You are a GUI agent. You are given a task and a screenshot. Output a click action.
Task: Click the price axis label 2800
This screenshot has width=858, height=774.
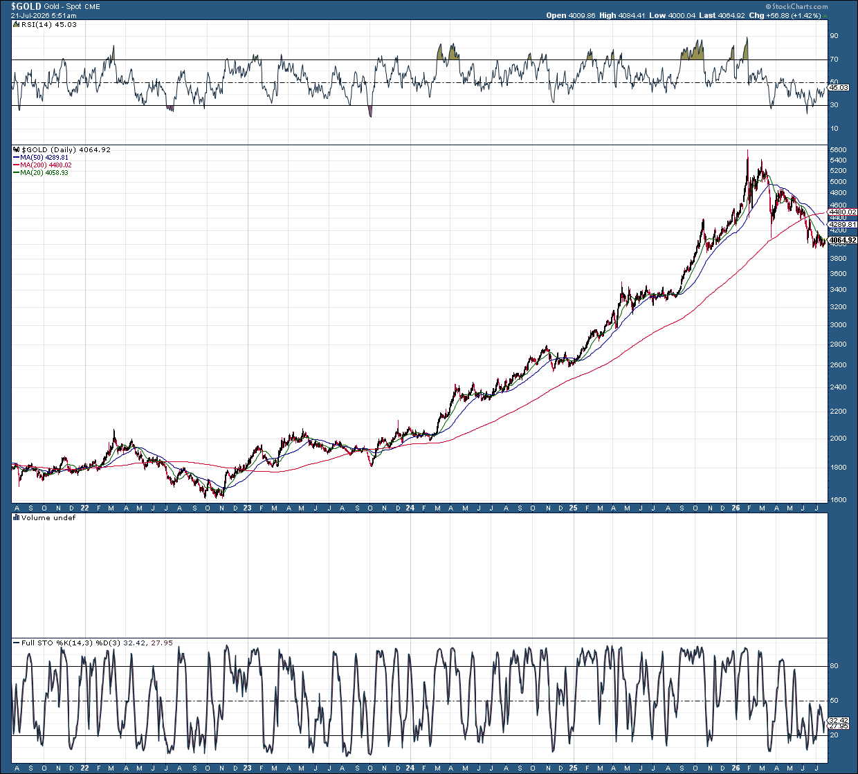[x=837, y=344]
